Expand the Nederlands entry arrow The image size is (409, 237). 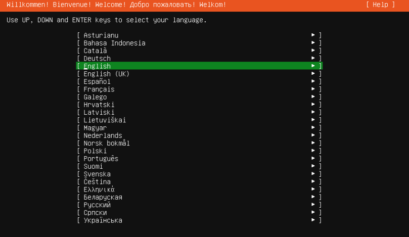click(313, 135)
